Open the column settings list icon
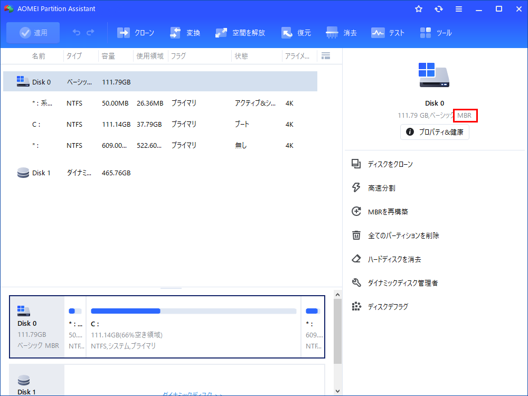The image size is (528, 396). click(326, 56)
